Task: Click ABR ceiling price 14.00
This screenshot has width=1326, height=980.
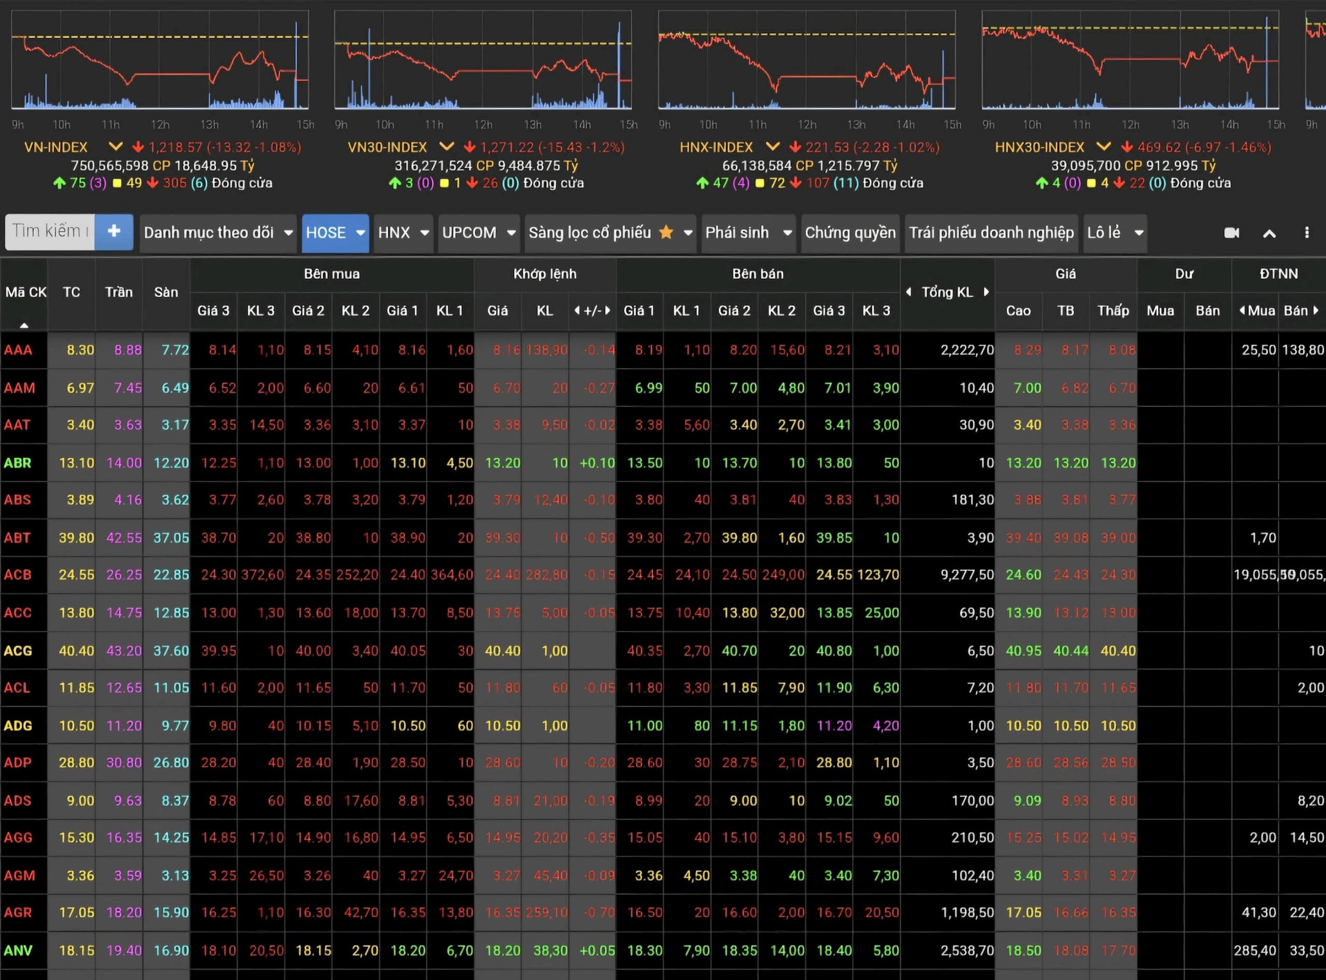Action: pyautogui.click(x=124, y=463)
